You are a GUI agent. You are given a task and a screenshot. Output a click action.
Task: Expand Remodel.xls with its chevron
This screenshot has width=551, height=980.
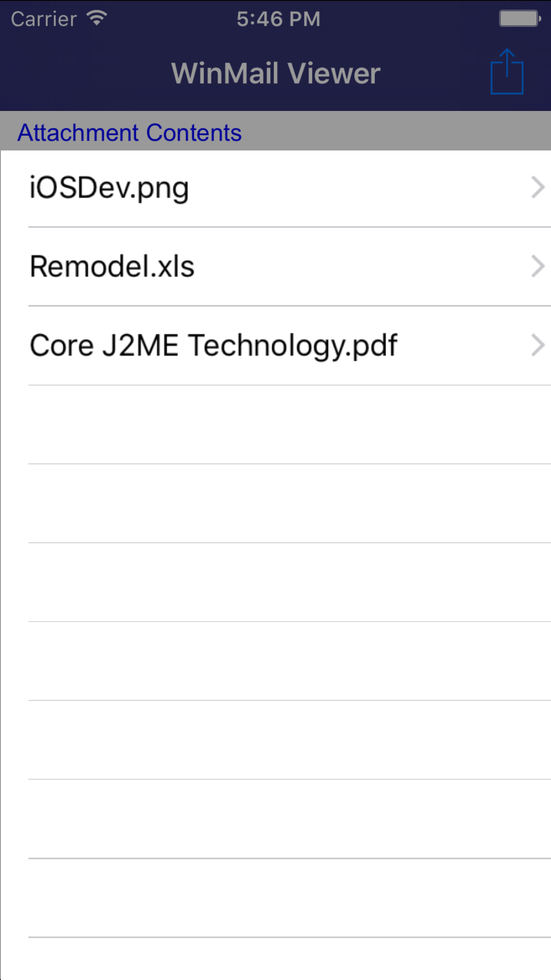point(537,266)
